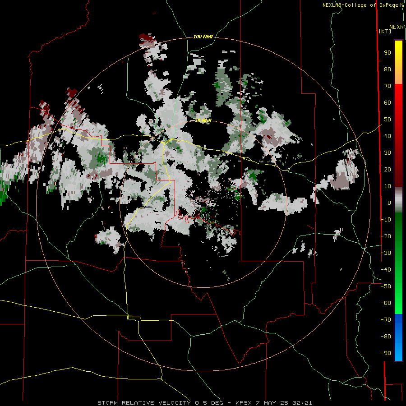406x406 pixels.
Task: Click the gray zero-velocity segment of the color bar
Action: (x=398, y=200)
